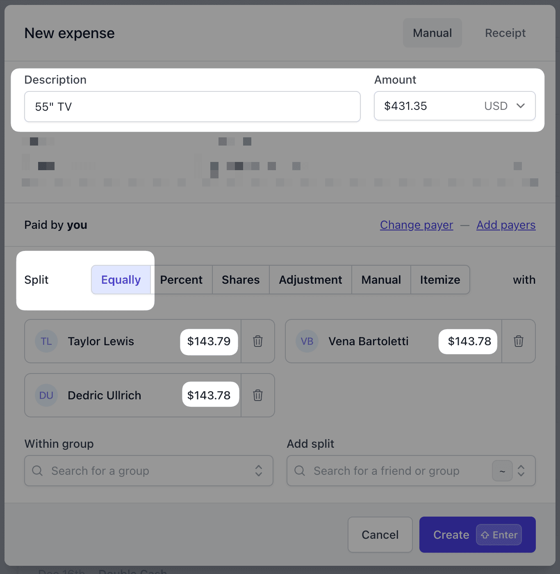Click the Change payer link

417,225
